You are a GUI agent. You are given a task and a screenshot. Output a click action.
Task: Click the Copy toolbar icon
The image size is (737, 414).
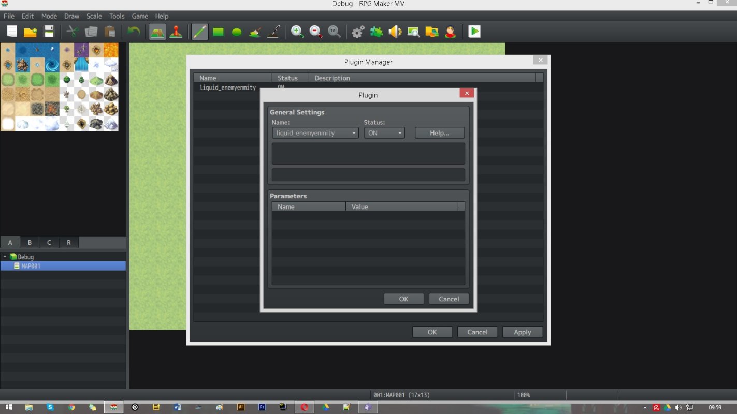click(91, 32)
